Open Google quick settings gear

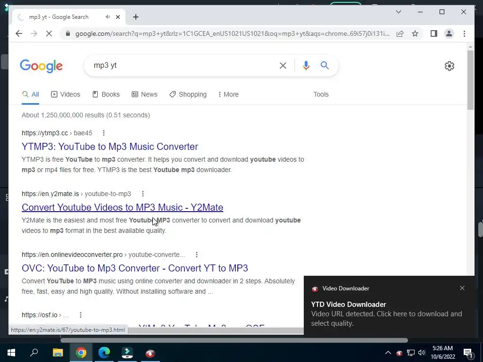(450, 66)
